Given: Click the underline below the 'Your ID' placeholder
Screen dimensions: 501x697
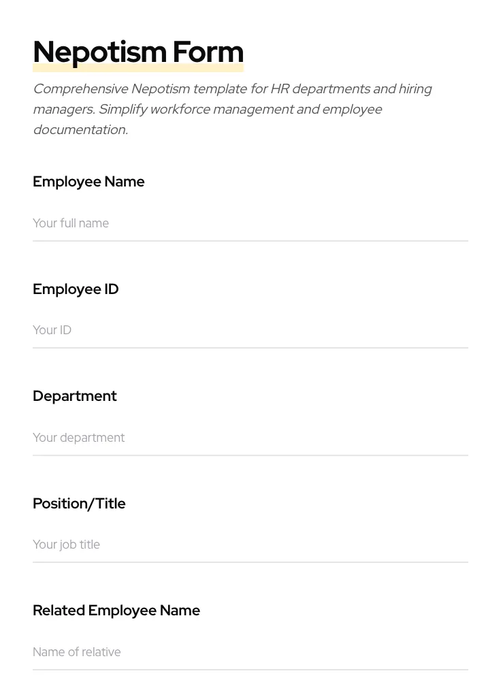Looking at the screenshot, I should (250, 348).
